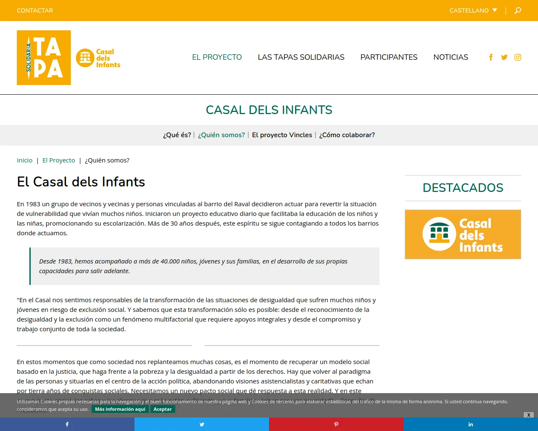Screen dimensions: 538x431
Task: Click the Tapa Solidària logo
Action: [x=44, y=58]
